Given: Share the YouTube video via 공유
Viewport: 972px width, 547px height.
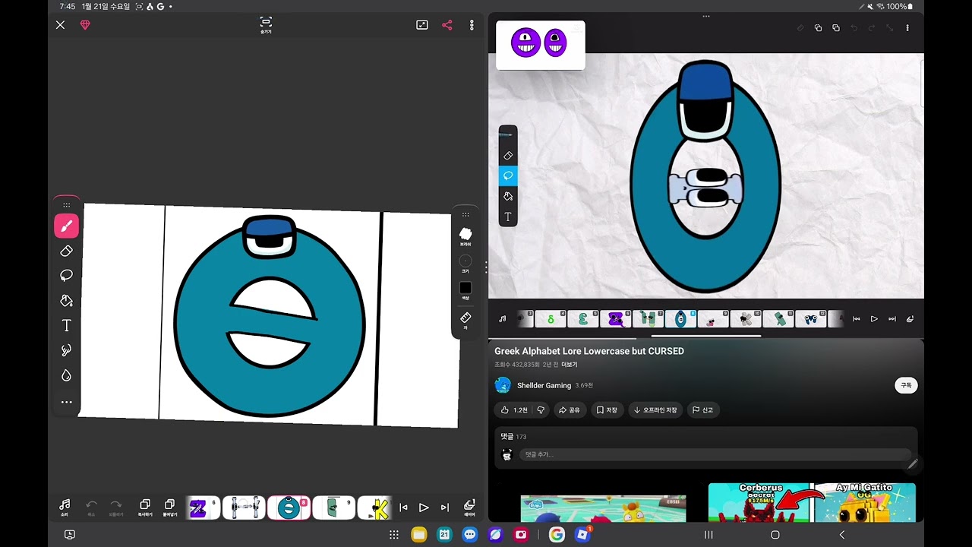Looking at the screenshot, I should click(569, 410).
